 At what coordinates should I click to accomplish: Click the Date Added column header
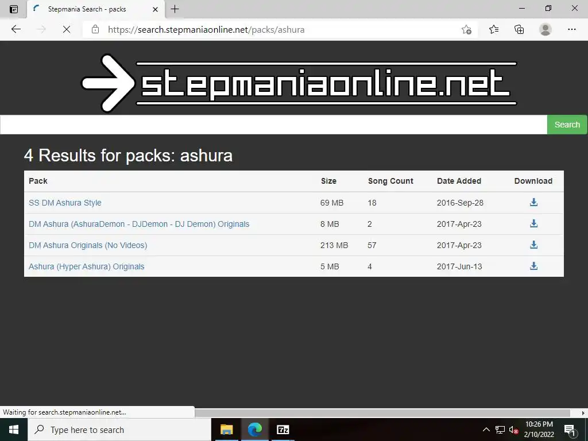[459, 181]
